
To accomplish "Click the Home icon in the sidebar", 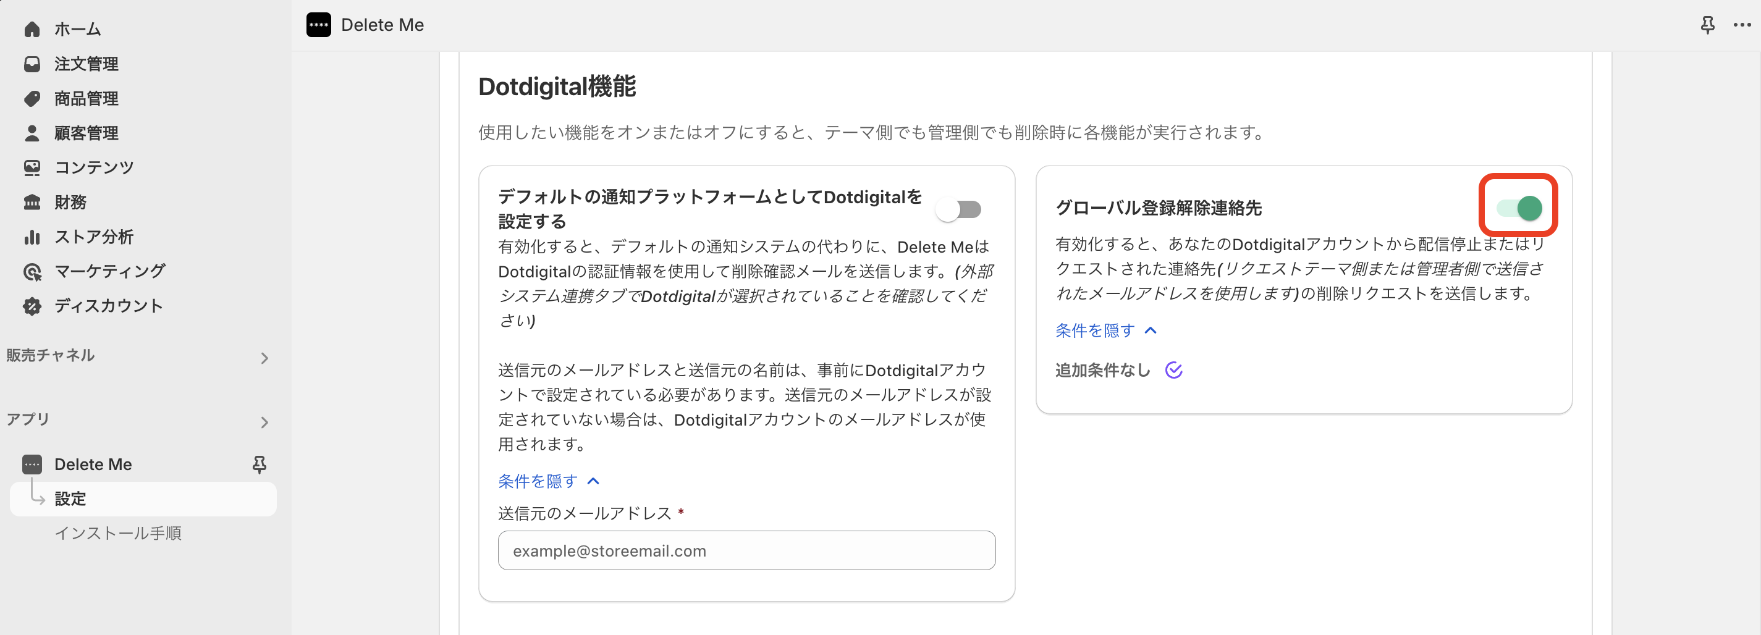I will 32,30.
